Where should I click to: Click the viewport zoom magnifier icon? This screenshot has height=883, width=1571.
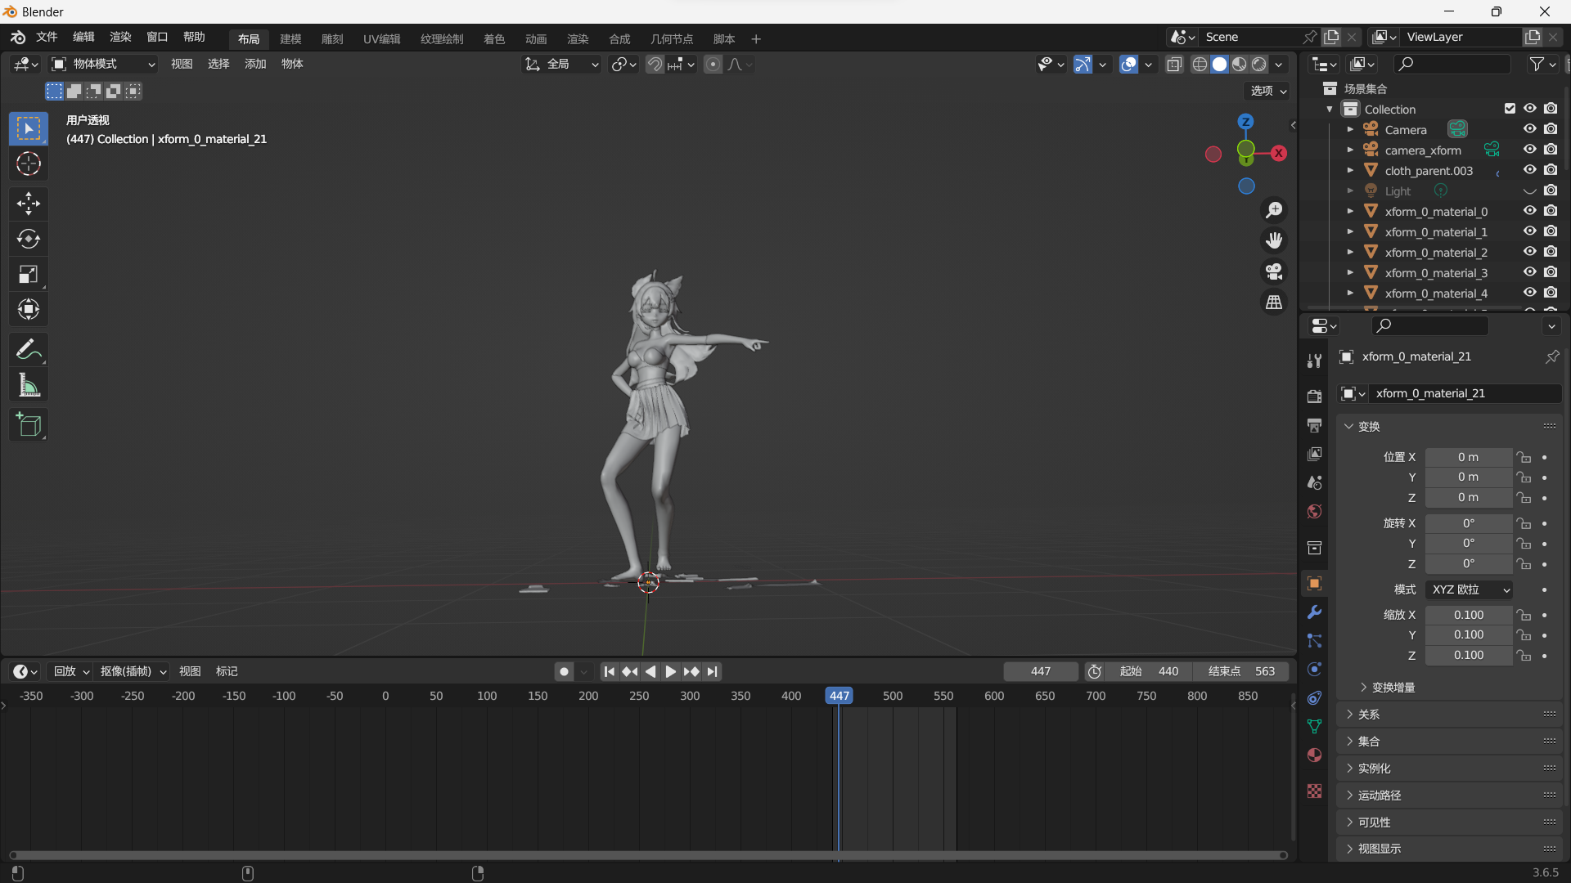click(1274, 210)
